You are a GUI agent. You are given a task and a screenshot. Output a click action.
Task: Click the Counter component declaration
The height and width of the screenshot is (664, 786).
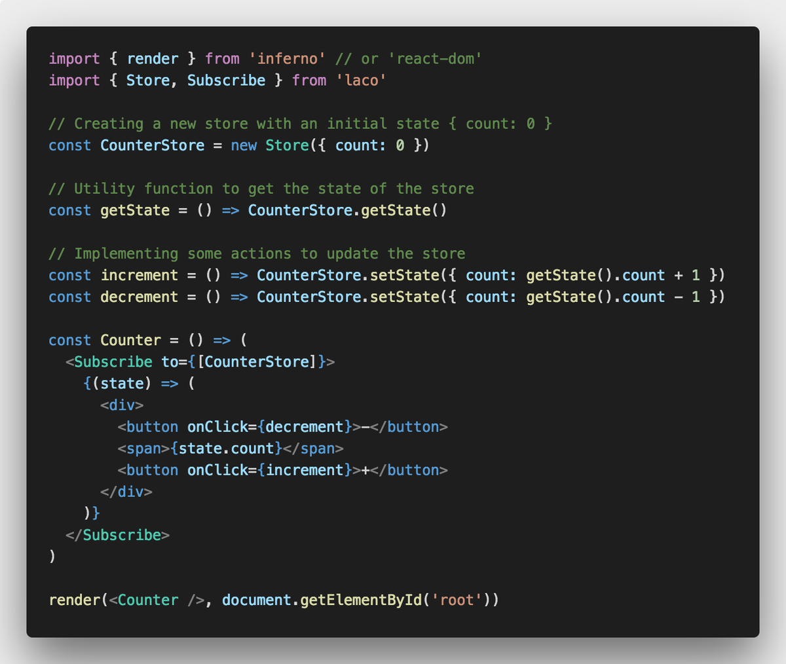tap(131, 340)
